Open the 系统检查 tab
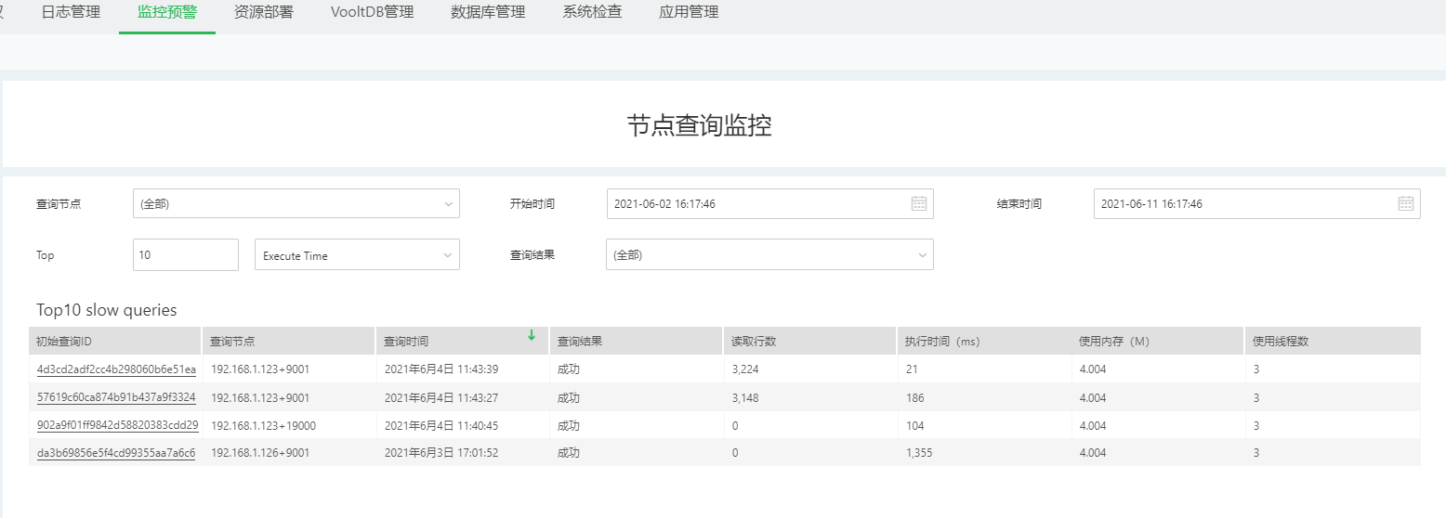1446x518 pixels. click(x=592, y=13)
